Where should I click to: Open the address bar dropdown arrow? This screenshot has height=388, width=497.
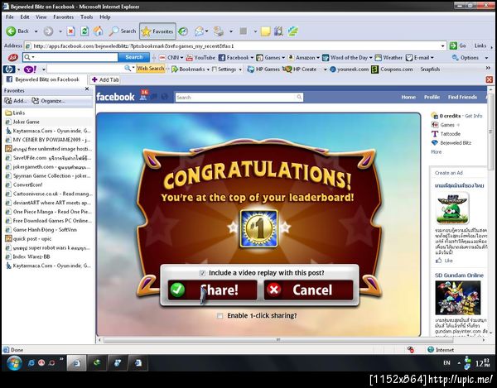443,46
